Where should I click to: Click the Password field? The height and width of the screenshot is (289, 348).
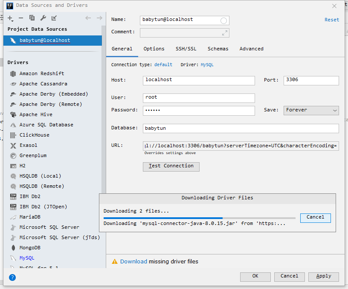point(199,111)
